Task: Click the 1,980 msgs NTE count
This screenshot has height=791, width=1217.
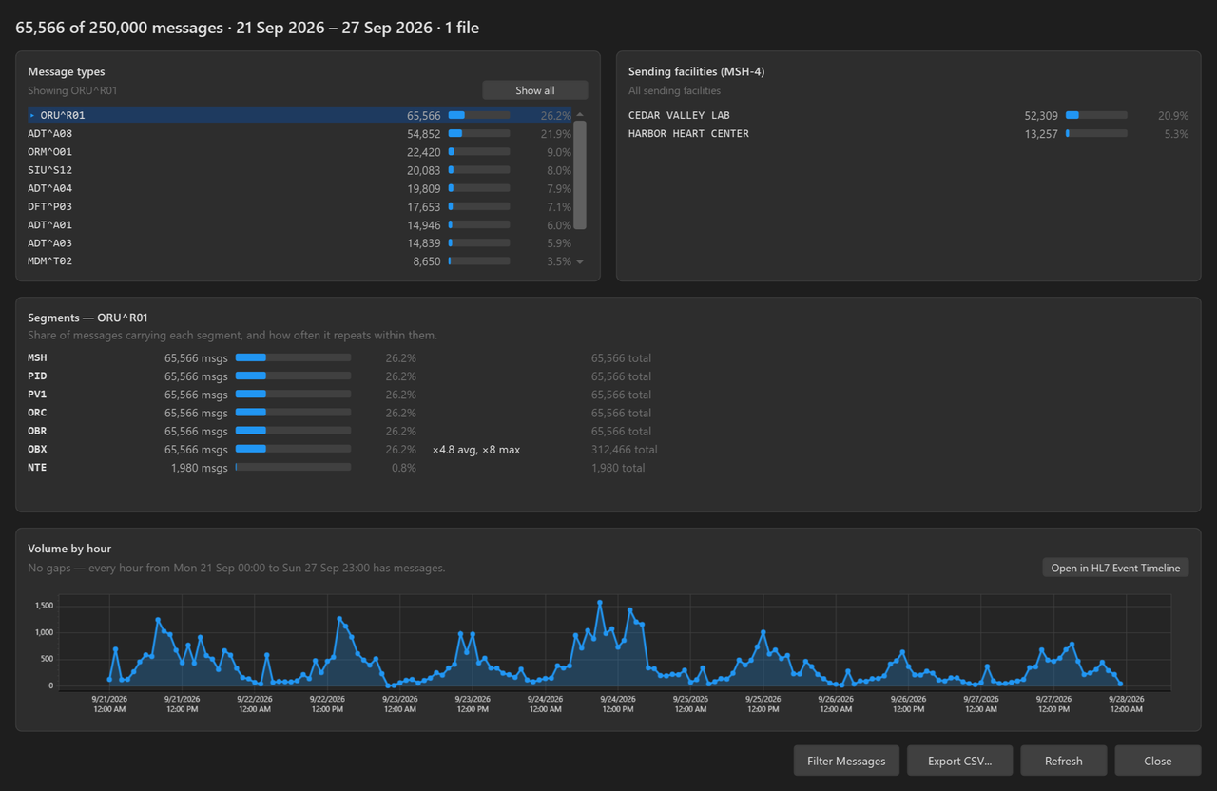Action: tap(199, 468)
